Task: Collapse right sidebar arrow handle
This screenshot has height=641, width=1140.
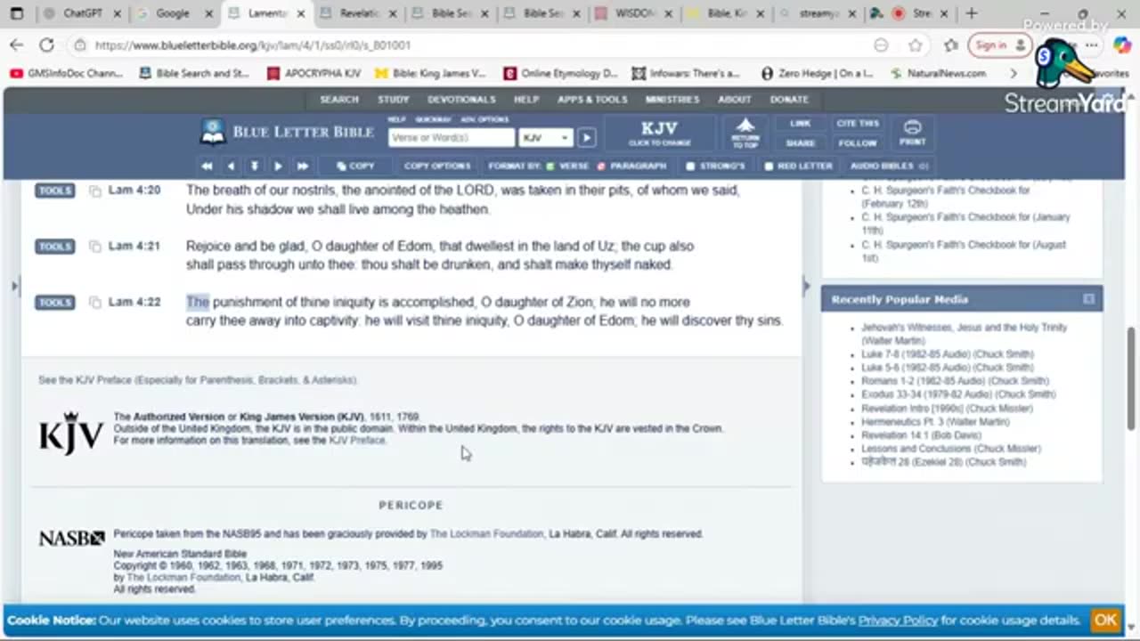Action: coord(807,286)
